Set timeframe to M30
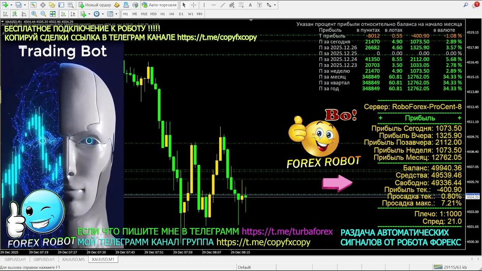 [153, 14]
